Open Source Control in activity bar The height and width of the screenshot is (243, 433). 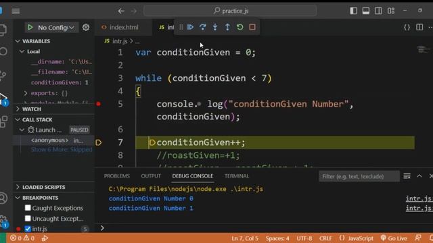point(3,75)
